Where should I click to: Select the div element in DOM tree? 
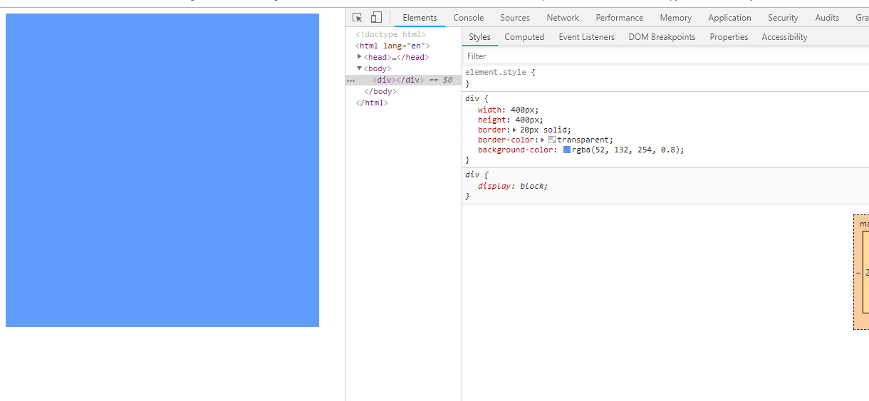(398, 80)
